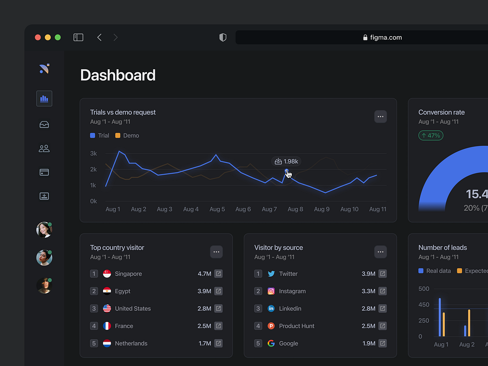Click the Google icon next to the Google source
Image resolution: width=488 pixels, height=366 pixels.
coord(271,343)
